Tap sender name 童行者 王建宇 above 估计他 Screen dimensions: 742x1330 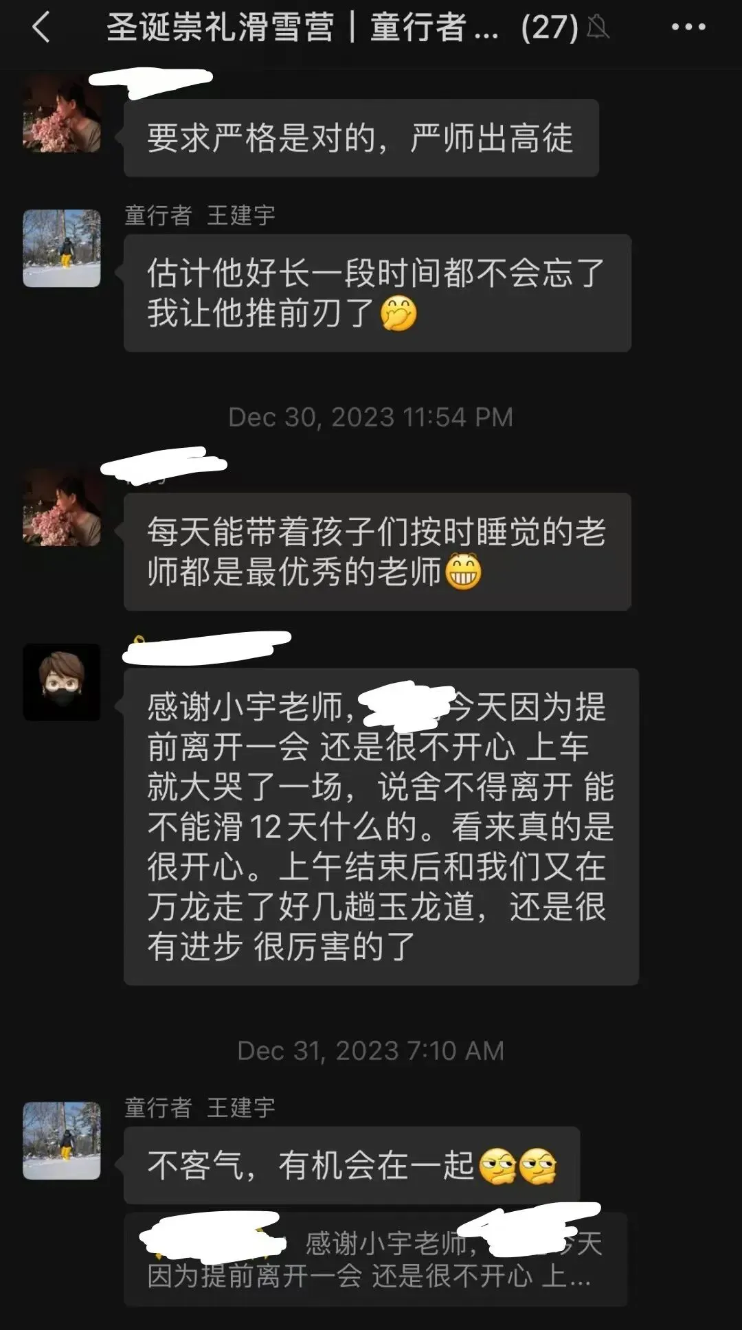(200, 216)
